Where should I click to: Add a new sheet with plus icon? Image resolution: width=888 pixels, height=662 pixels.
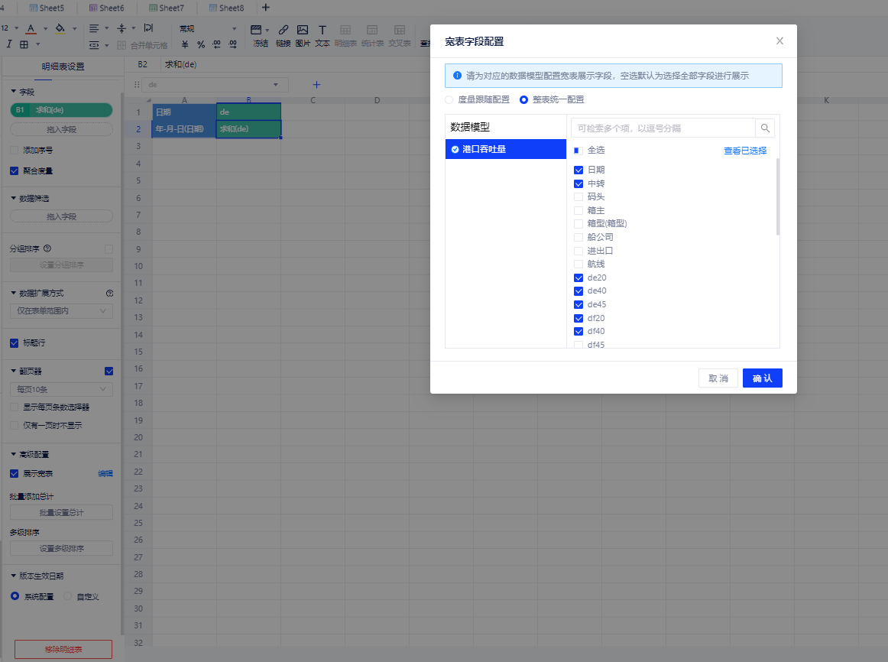pyautogui.click(x=266, y=8)
